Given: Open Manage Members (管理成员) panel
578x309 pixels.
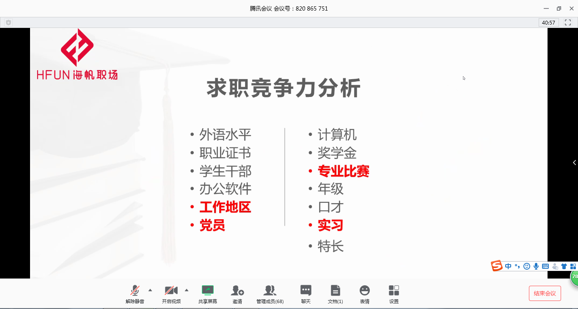Looking at the screenshot, I should 270,291.
